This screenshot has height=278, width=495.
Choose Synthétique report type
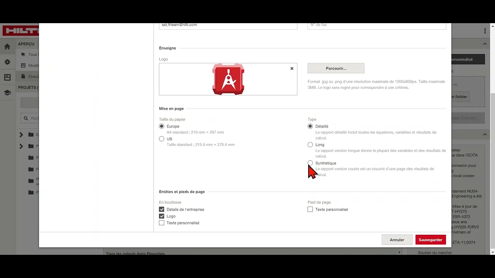click(x=310, y=163)
